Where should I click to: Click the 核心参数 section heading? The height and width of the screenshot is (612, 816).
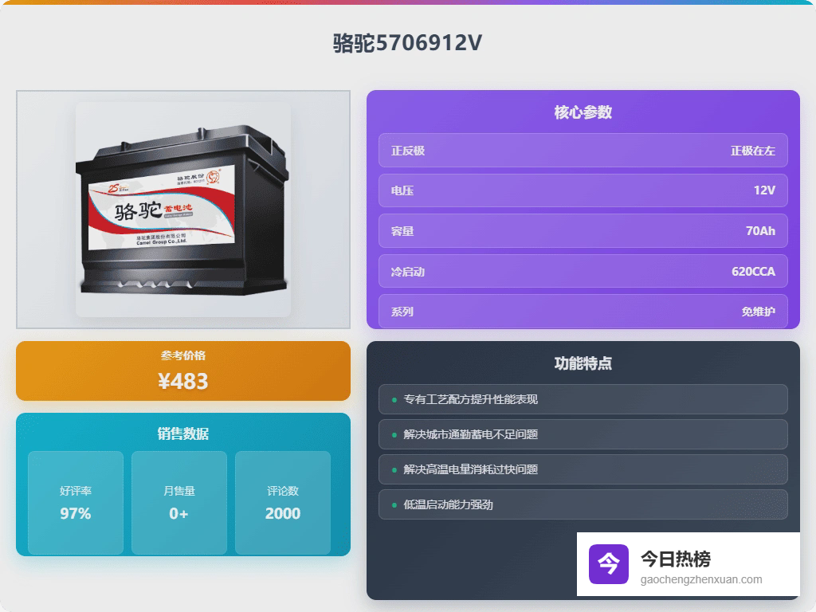pos(583,112)
